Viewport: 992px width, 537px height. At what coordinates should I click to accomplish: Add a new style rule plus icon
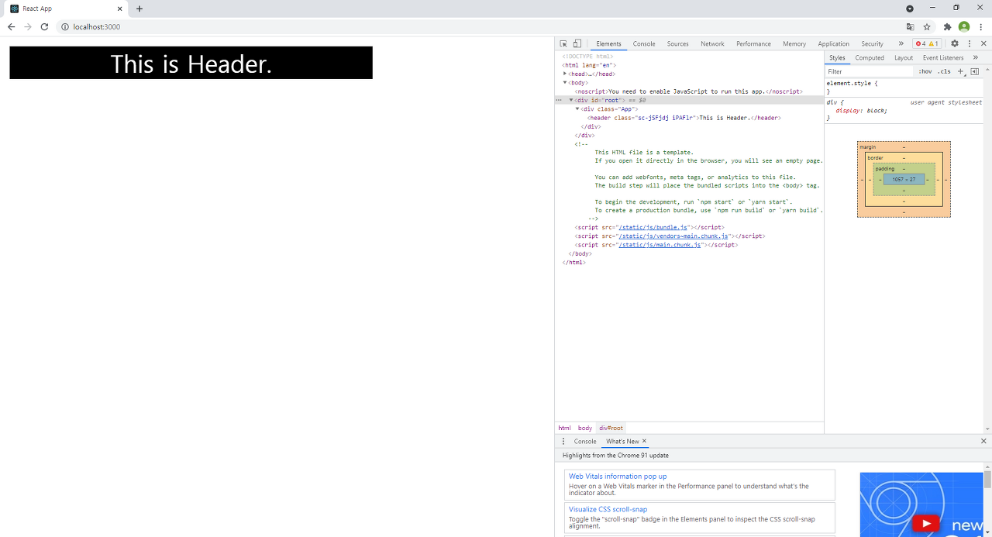point(961,71)
